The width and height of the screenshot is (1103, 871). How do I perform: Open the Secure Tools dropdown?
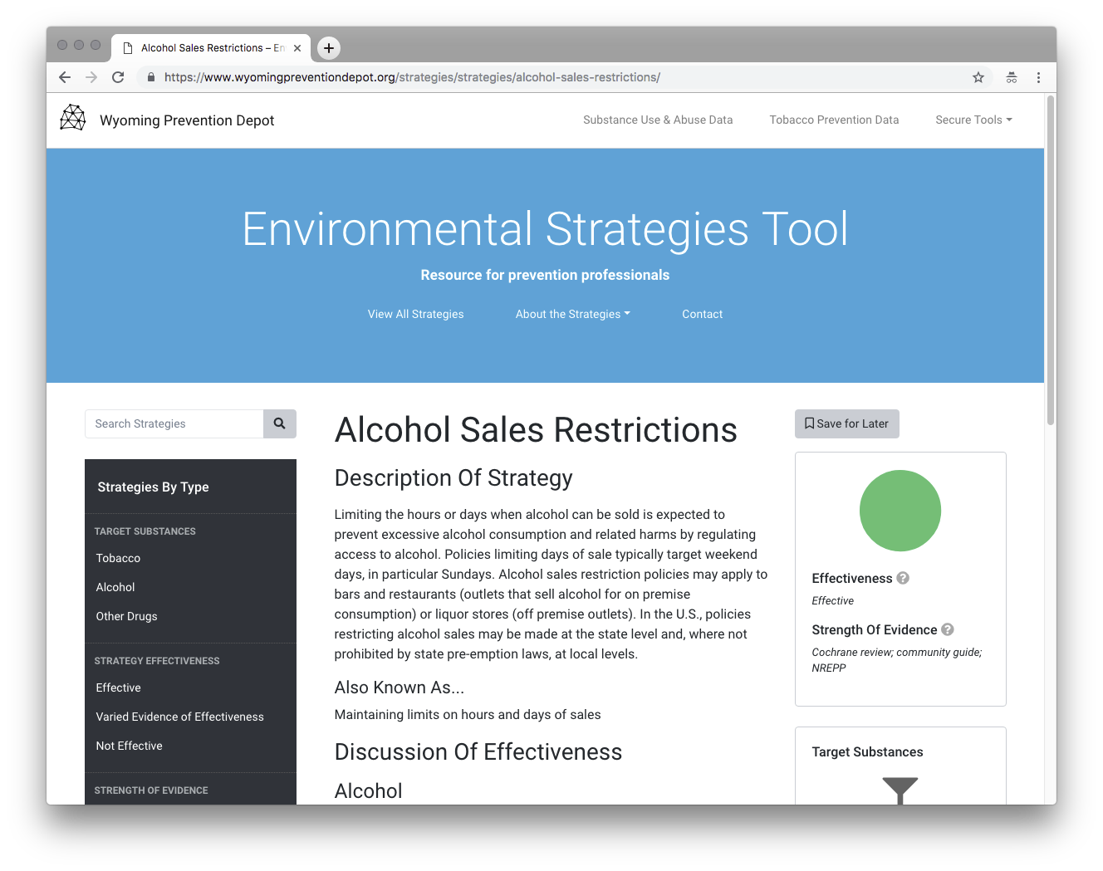click(x=973, y=120)
